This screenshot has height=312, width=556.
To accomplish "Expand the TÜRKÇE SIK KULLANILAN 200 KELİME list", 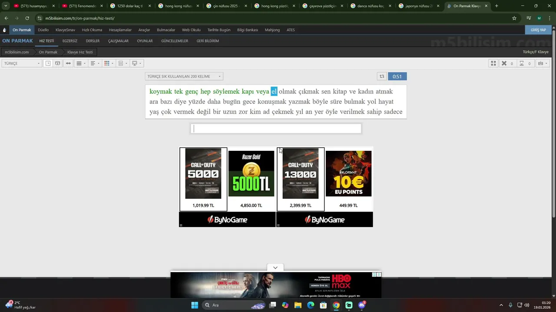I will click(x=184, y=76).
